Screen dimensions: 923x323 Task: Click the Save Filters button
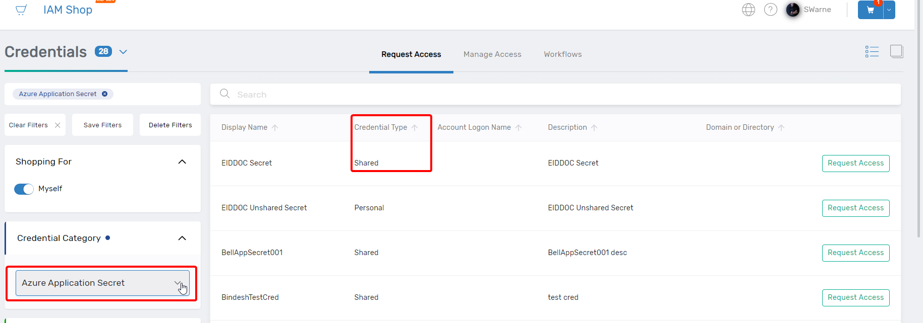[102, 125]
